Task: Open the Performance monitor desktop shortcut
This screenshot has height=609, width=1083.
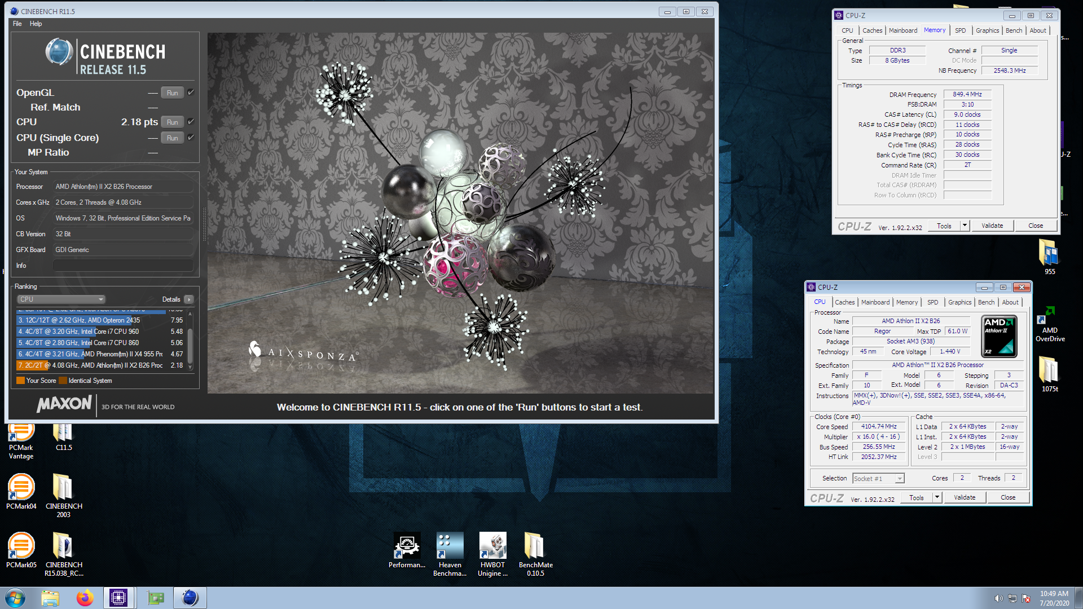Action: tap(407, 550)
